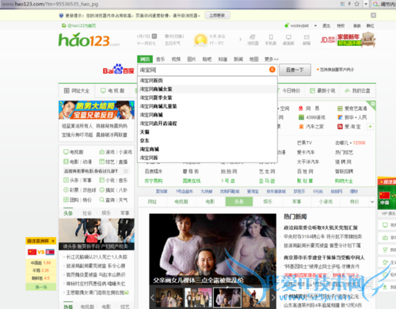Click the shield icon in the update notice
This screenshot has height=309, width=396.
pyautogui.click(x=61, y=16)
